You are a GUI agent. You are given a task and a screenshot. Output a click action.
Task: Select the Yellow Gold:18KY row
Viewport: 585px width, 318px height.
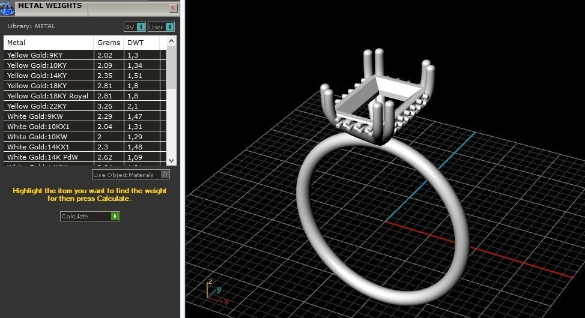click(x=85, y=85)
